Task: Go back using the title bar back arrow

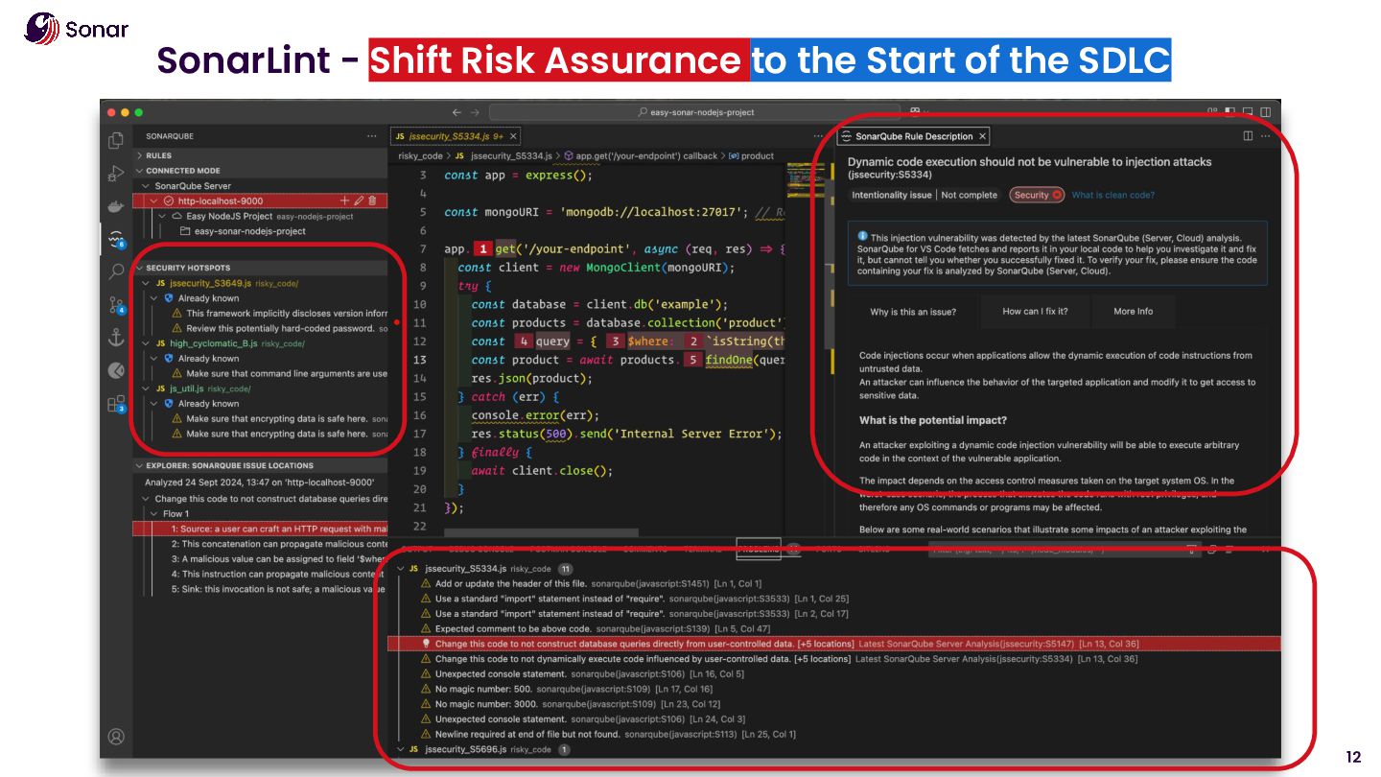Action: 456,112
